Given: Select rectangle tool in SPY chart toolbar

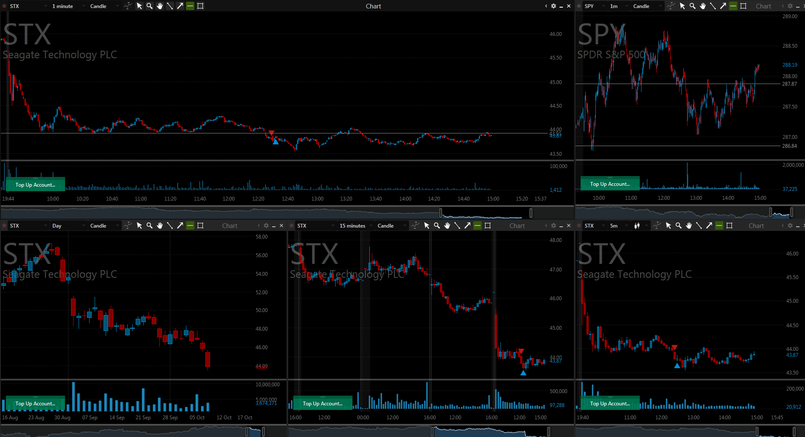Looking at the screenshot, I should click(743, 6).
